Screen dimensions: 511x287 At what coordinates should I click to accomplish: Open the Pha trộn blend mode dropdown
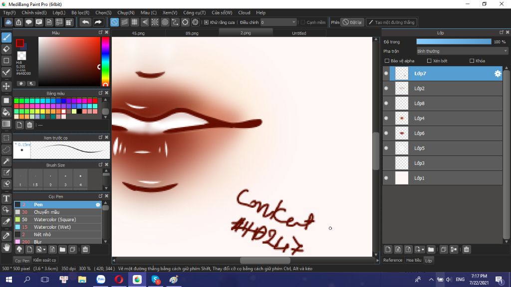[462, 51]
